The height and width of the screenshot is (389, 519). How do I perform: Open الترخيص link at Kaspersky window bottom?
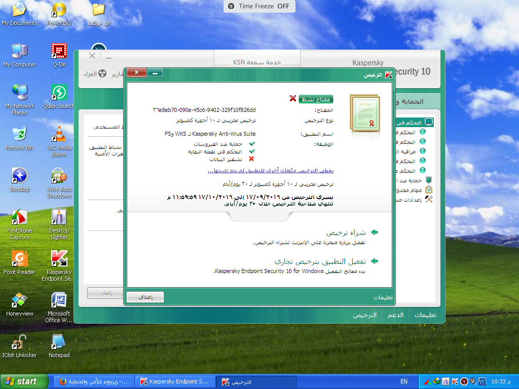pyautogui.click(x=365, y=315)
